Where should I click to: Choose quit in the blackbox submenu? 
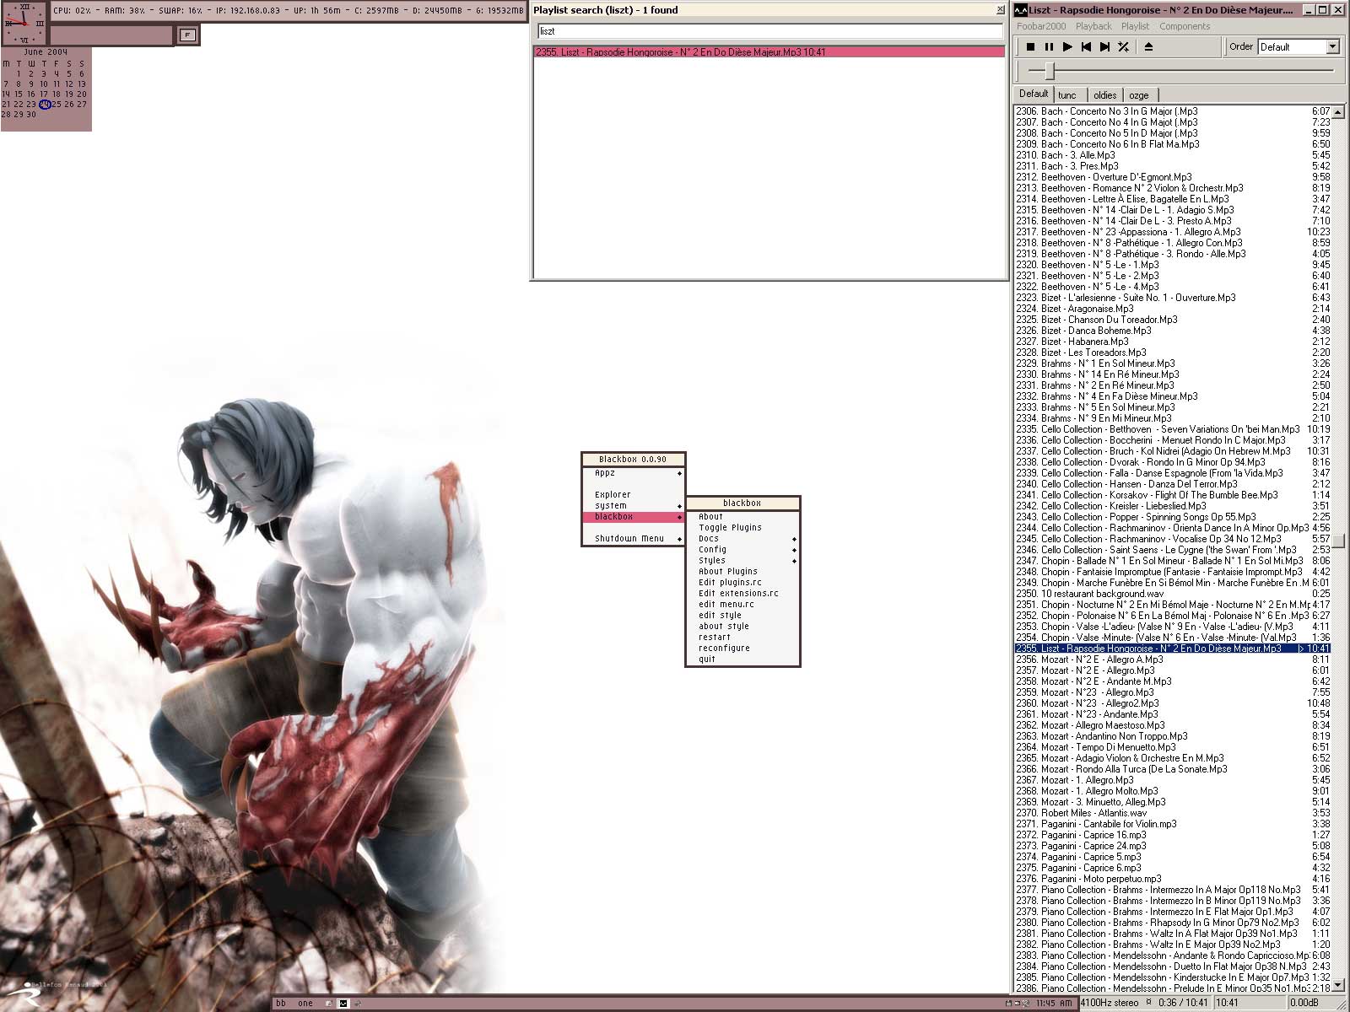click(742, 659)
